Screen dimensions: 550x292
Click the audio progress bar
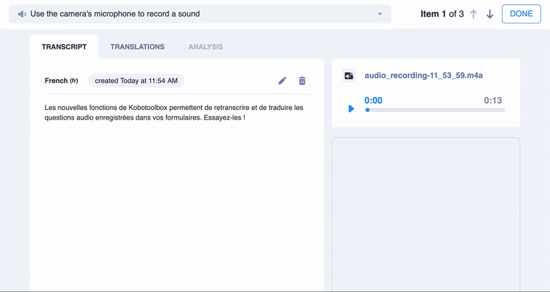434,110
